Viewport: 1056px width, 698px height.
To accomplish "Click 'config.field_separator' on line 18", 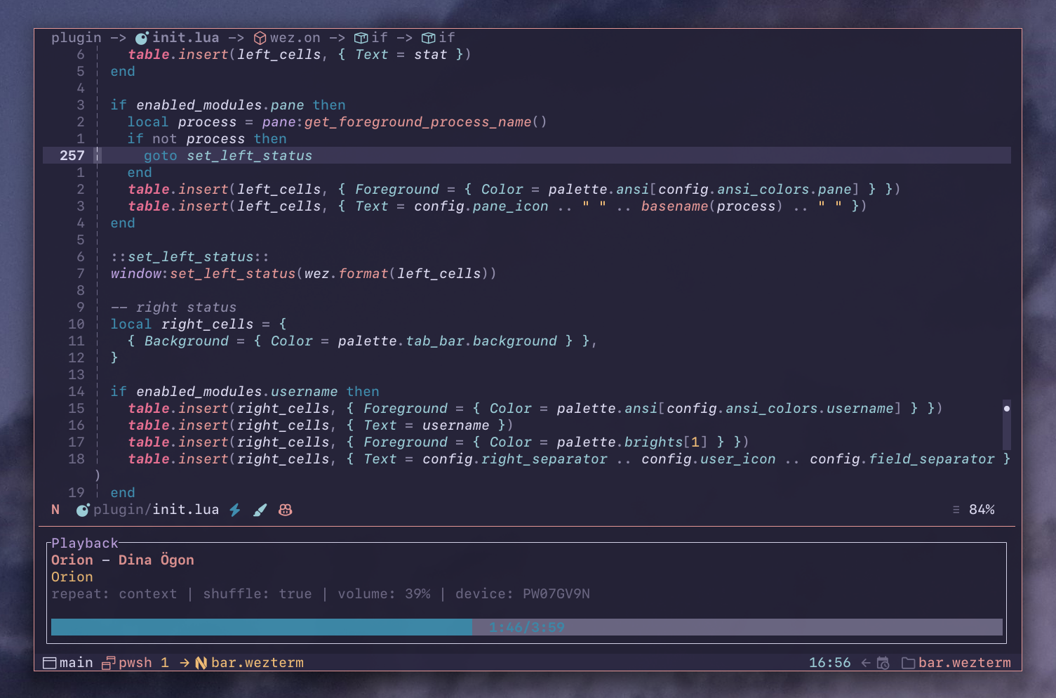I will 902,459.
